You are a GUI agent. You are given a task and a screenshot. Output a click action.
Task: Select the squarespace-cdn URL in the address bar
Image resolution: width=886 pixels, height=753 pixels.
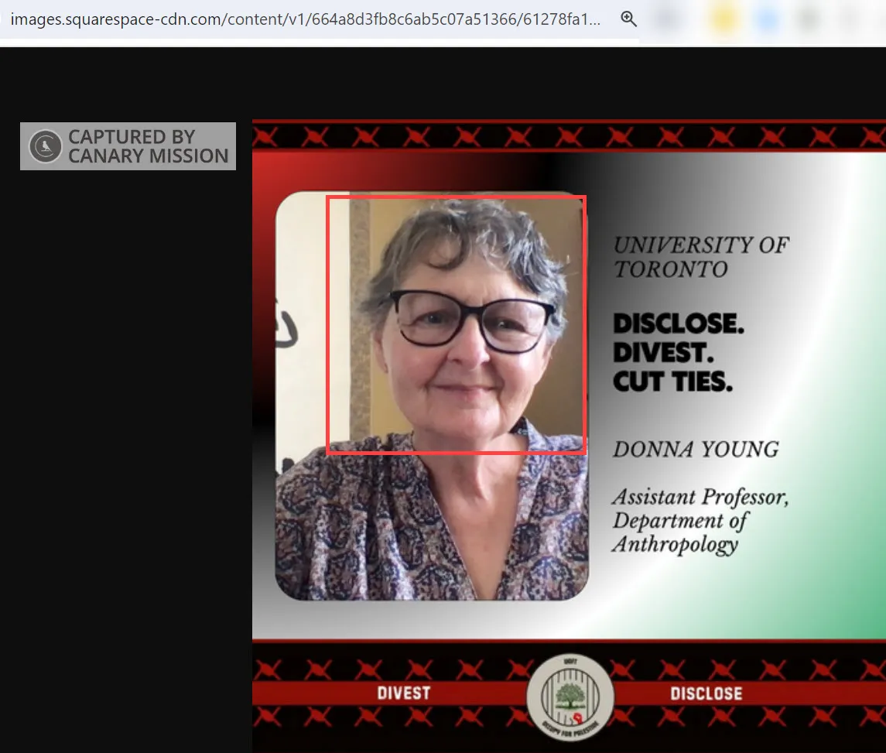tap(305, 19)
